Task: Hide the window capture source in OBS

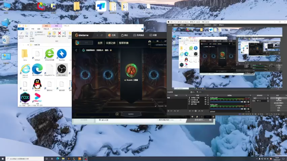Action: click(x=206, y=104)
